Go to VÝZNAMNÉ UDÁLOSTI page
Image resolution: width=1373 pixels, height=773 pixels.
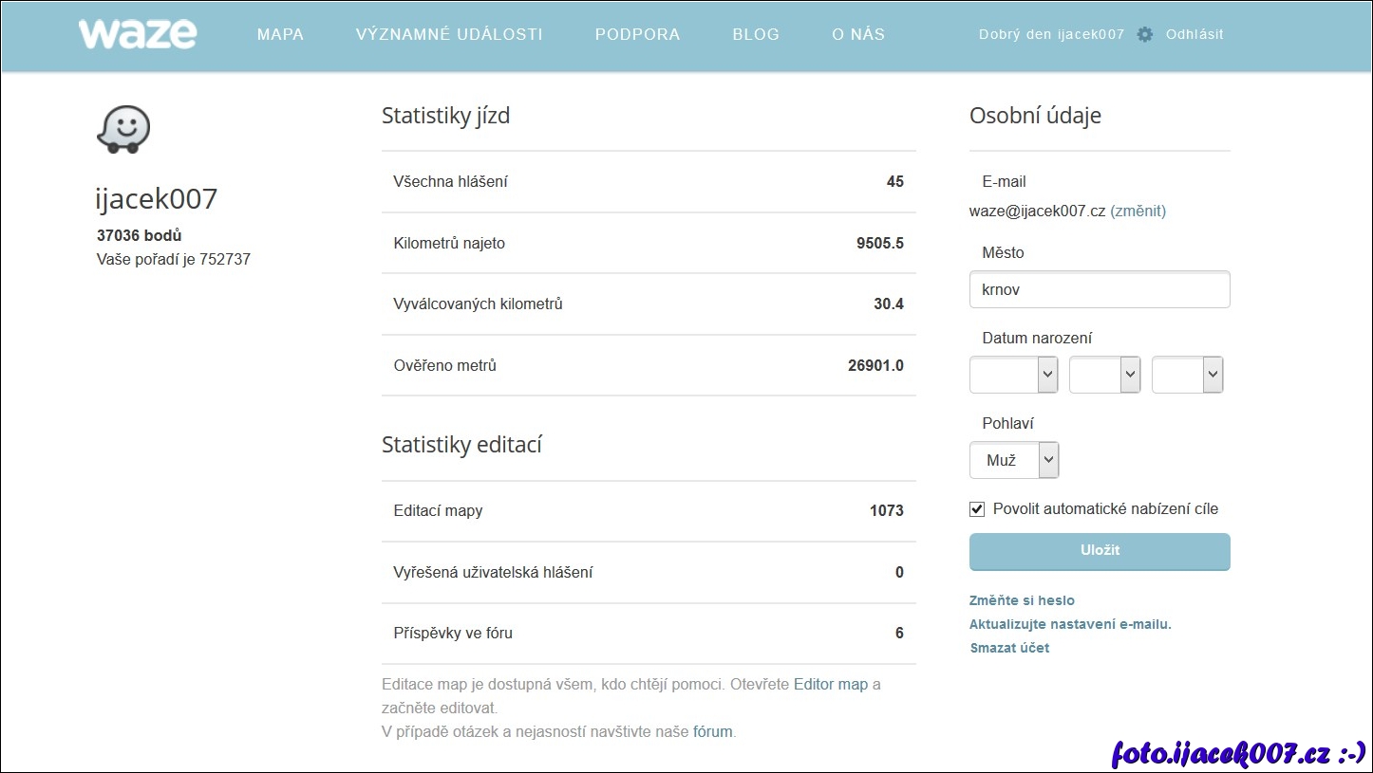(449, 34)
